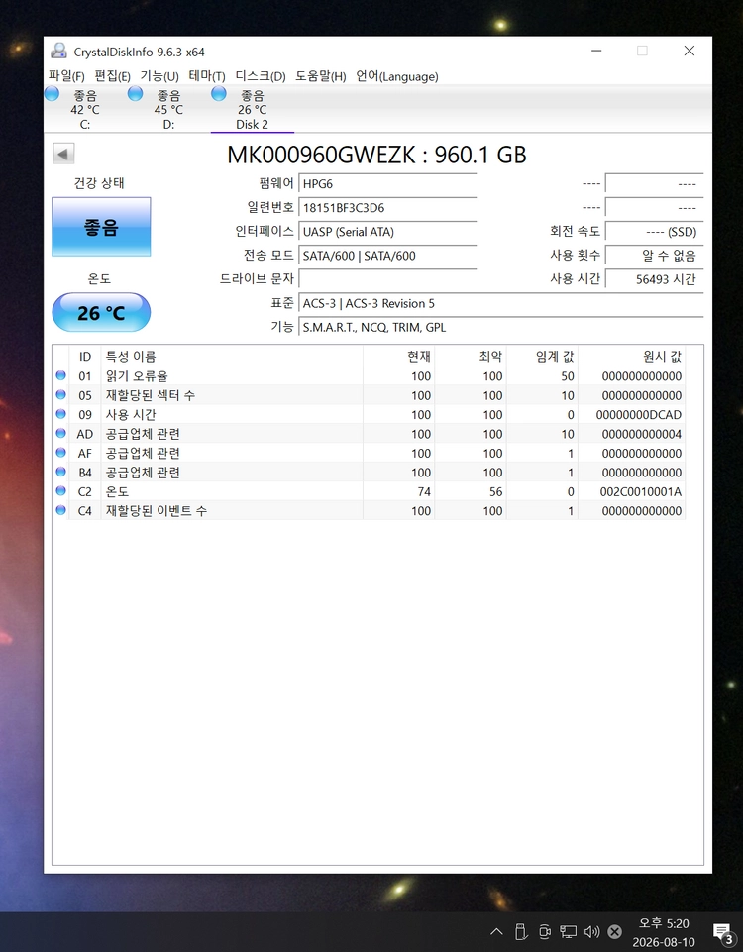Click the round X tray icon

click(615, 931)
